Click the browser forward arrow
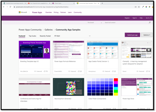Image resolution: width=156 pixels, height=112 pixels. click(7, 7)
